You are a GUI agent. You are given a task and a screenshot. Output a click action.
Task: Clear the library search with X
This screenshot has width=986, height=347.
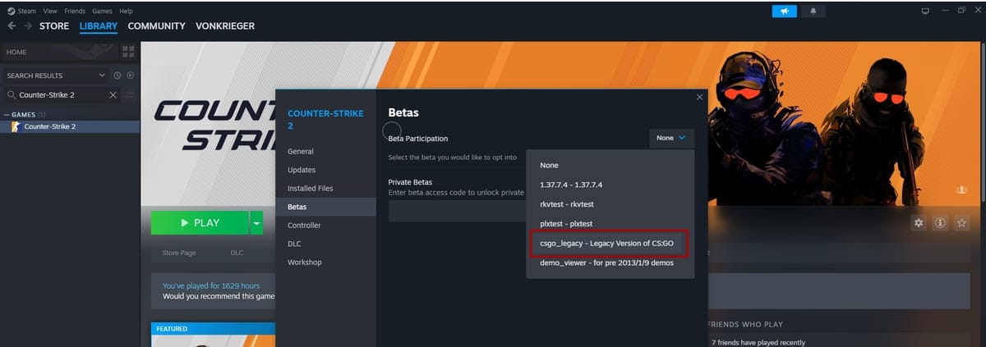click(x=113, y=95)
